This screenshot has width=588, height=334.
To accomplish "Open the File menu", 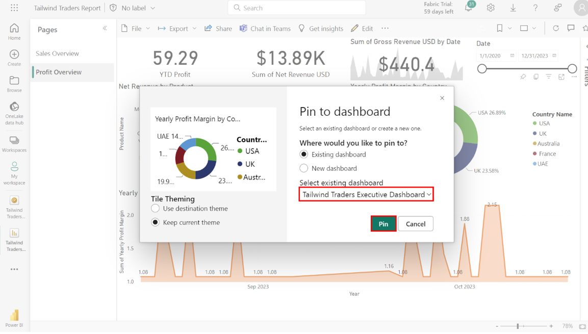I will click(136, 29).
